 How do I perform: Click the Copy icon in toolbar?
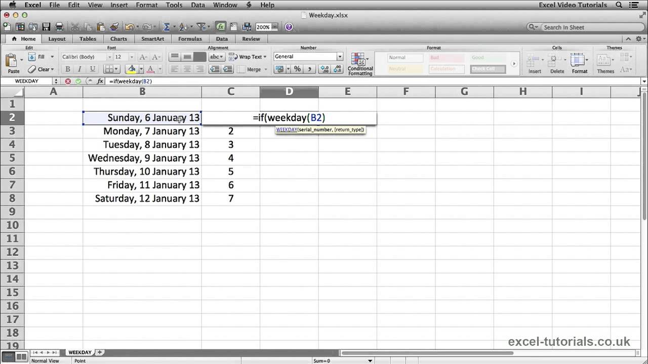(x=88, y=27)
